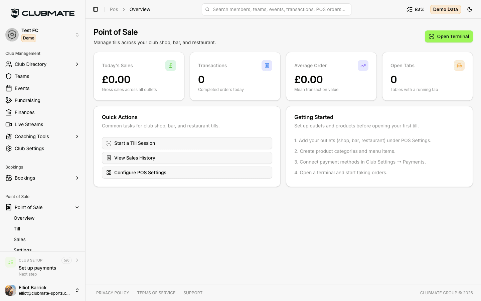481x301 pixels.
Task: Open the Test FC club switcher chevrons
Action: pos(77,35)
